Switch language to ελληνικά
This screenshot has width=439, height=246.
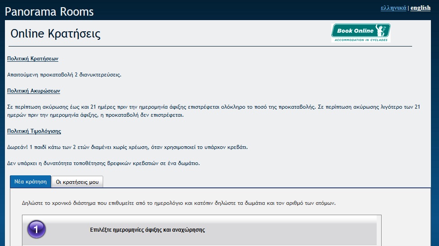[x=393, y=8]
